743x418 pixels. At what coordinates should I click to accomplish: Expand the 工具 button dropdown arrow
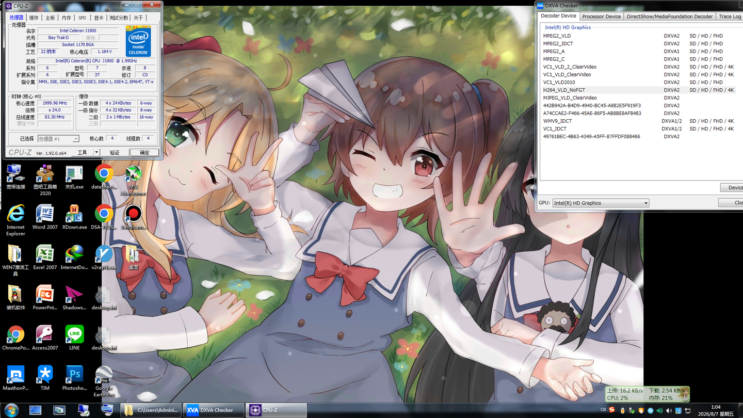tap(96, 152)
